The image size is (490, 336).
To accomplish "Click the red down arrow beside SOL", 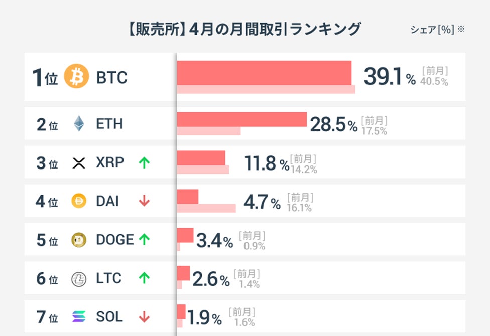I will pos(144,317).
